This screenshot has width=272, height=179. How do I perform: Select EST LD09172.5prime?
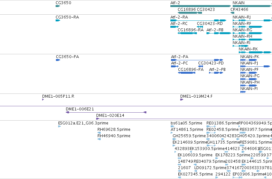pos(196,171)
